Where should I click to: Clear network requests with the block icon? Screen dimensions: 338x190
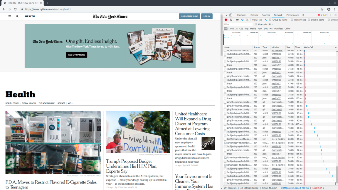click(231, 19)
